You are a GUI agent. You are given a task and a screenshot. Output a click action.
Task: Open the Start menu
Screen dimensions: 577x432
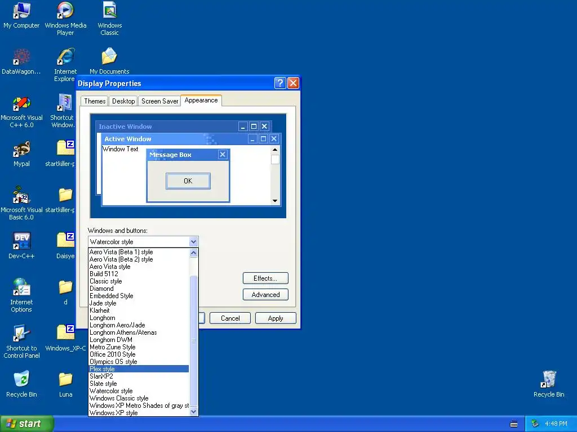(x=27, y=424)
